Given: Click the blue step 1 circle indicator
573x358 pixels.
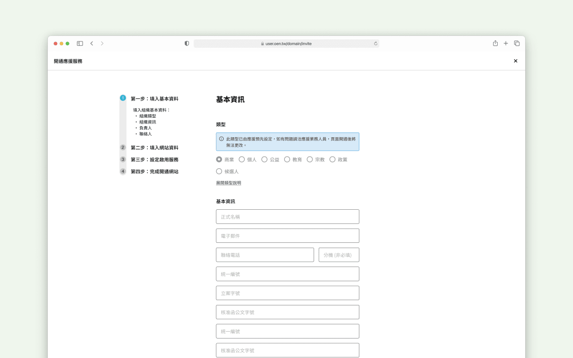Looking at the screenshot, I should point(122,98).
